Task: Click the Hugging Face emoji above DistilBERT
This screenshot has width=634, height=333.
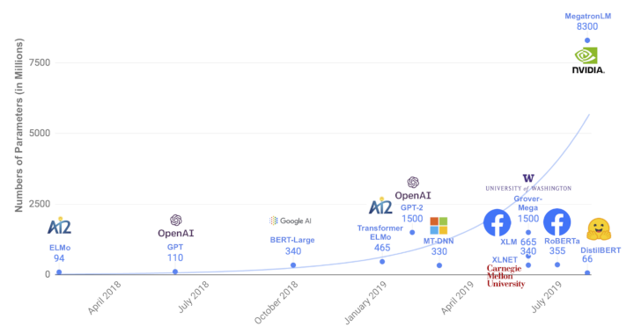Action: point(599,229)
